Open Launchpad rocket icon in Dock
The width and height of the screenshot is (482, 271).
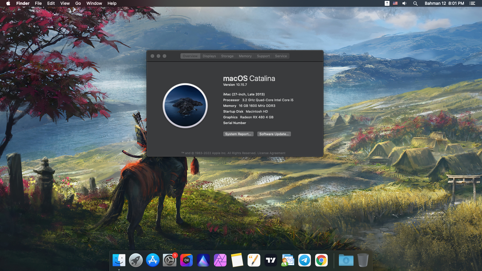pos(136,260)
